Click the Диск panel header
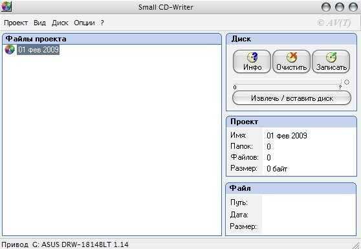The width and height of the screenshot is (361, 249). pos(292,39)
